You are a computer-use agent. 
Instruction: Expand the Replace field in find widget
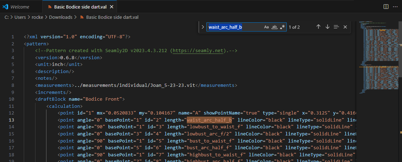tap(203, 27)
